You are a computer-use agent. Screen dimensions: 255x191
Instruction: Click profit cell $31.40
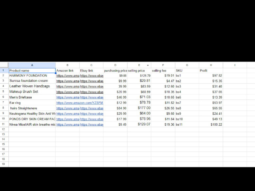coord(211,86)
